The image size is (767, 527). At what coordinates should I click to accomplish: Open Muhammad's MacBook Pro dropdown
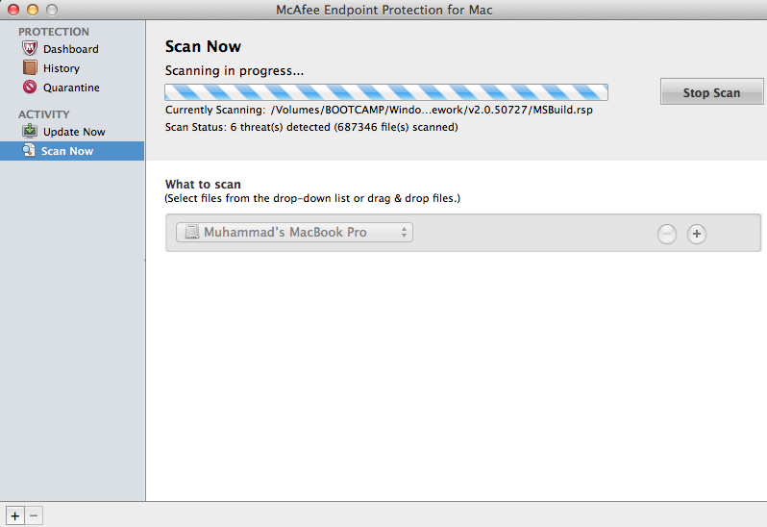[294, 233]
